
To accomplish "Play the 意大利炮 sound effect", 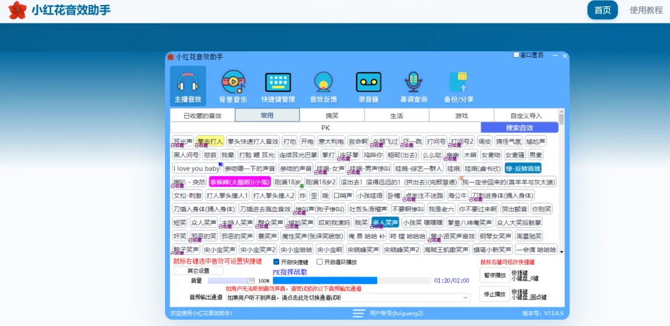I will 331,141.
